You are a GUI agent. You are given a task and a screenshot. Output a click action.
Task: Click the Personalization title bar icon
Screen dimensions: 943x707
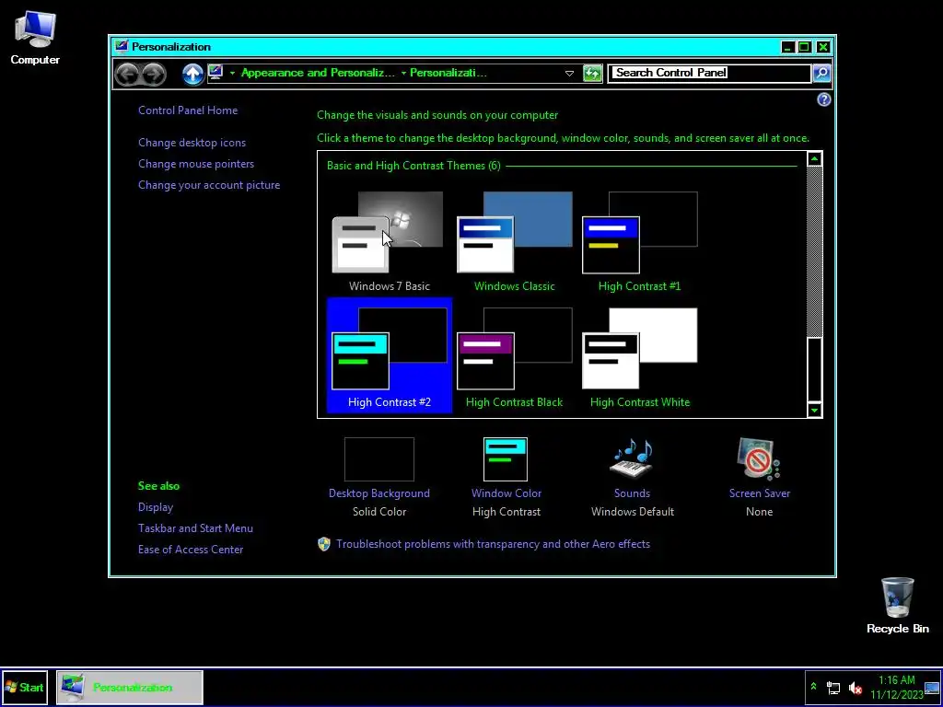point(122,47)
